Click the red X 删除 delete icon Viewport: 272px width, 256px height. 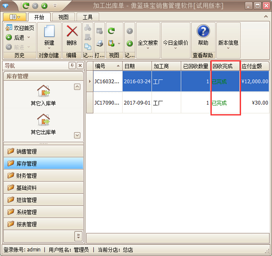pos(72,32)
